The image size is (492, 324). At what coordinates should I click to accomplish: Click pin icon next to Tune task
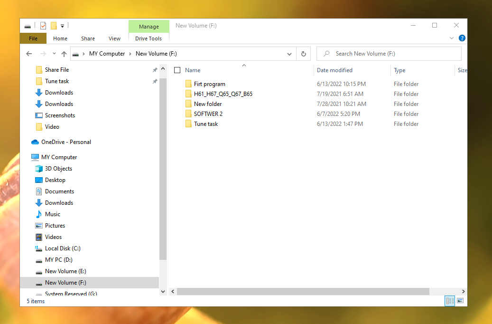coord(155,81)
